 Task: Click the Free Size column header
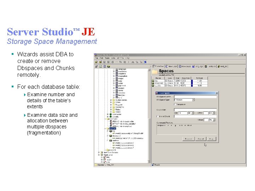point(185,78)
